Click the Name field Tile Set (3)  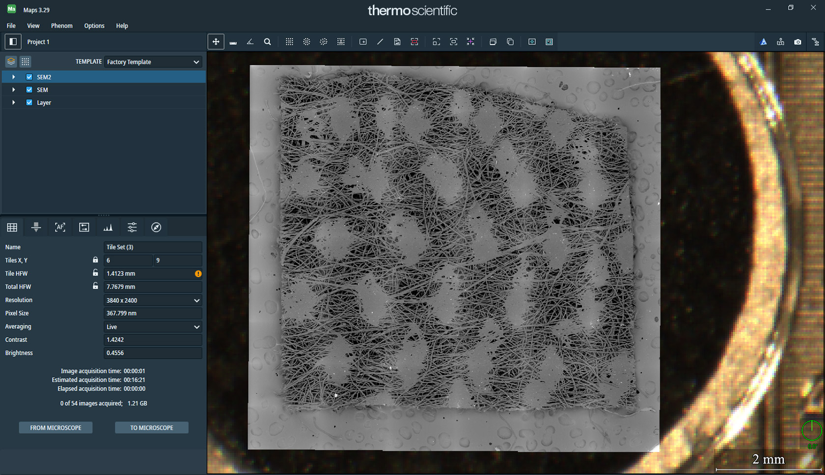tap(153, 247)
